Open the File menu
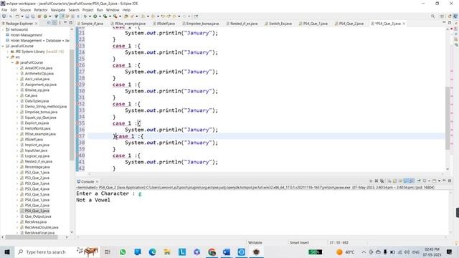Image resolution: width=459 pixels, height=258 pixels. pyautogui.click(x=4, y=10)
